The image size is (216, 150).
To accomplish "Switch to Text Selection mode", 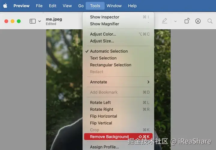I will point(118,58).
